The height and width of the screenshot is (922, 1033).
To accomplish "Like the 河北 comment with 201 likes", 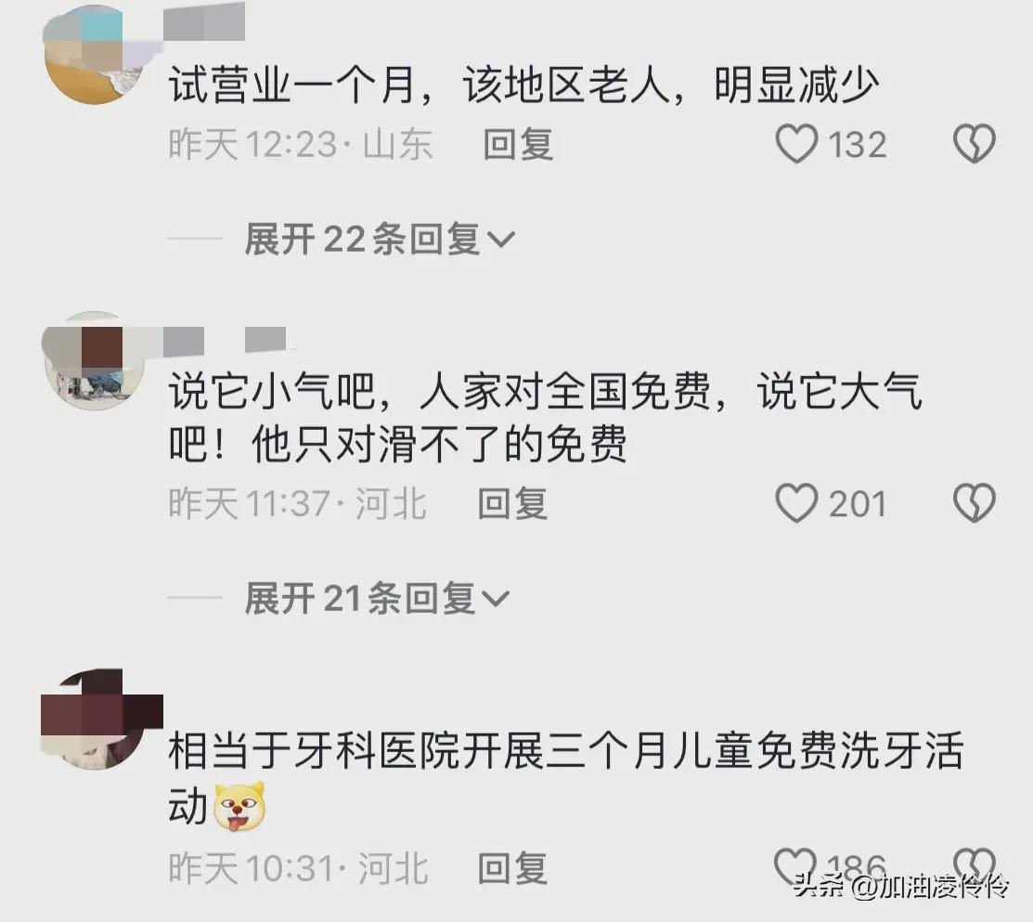I will 796,503.
